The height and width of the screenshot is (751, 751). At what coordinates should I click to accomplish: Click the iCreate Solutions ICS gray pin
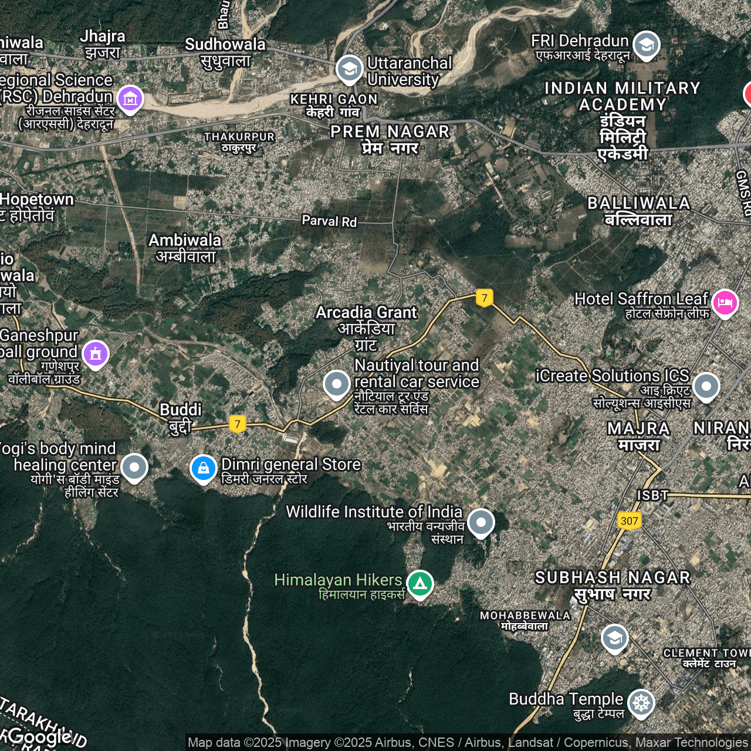(706, 386)
